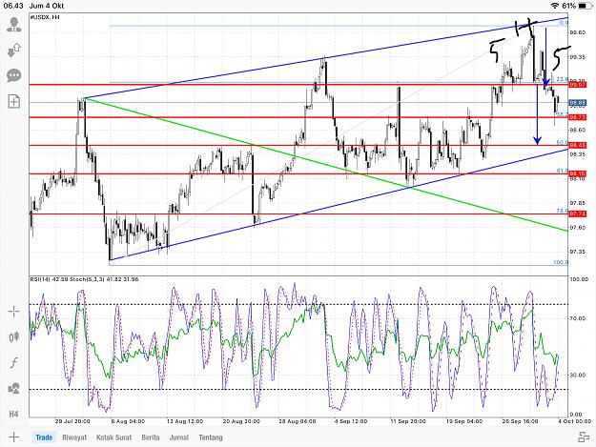Tap the Wi-Fi icon in status bar
This screenshot has width=596, height=447.
point(555,6)
